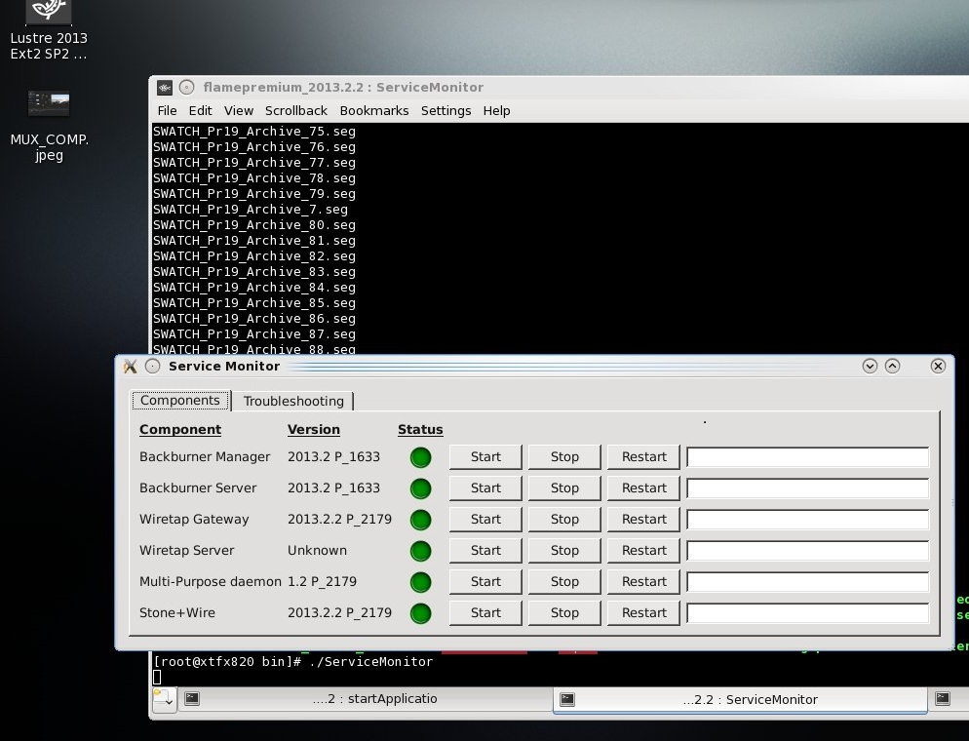Click Stone+Wire message field
The image size is (969, 741).
point(808,613)
